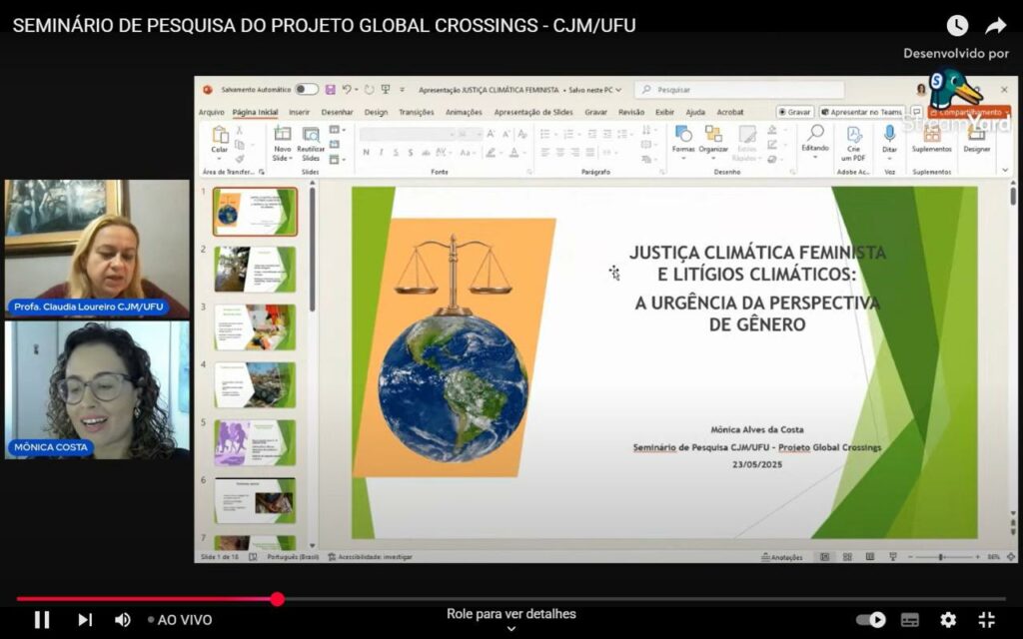Click the text highlight color icon
1023x639 pixels.
490,153
